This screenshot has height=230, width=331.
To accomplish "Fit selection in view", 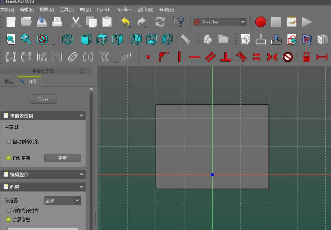I will pos(26,39).
